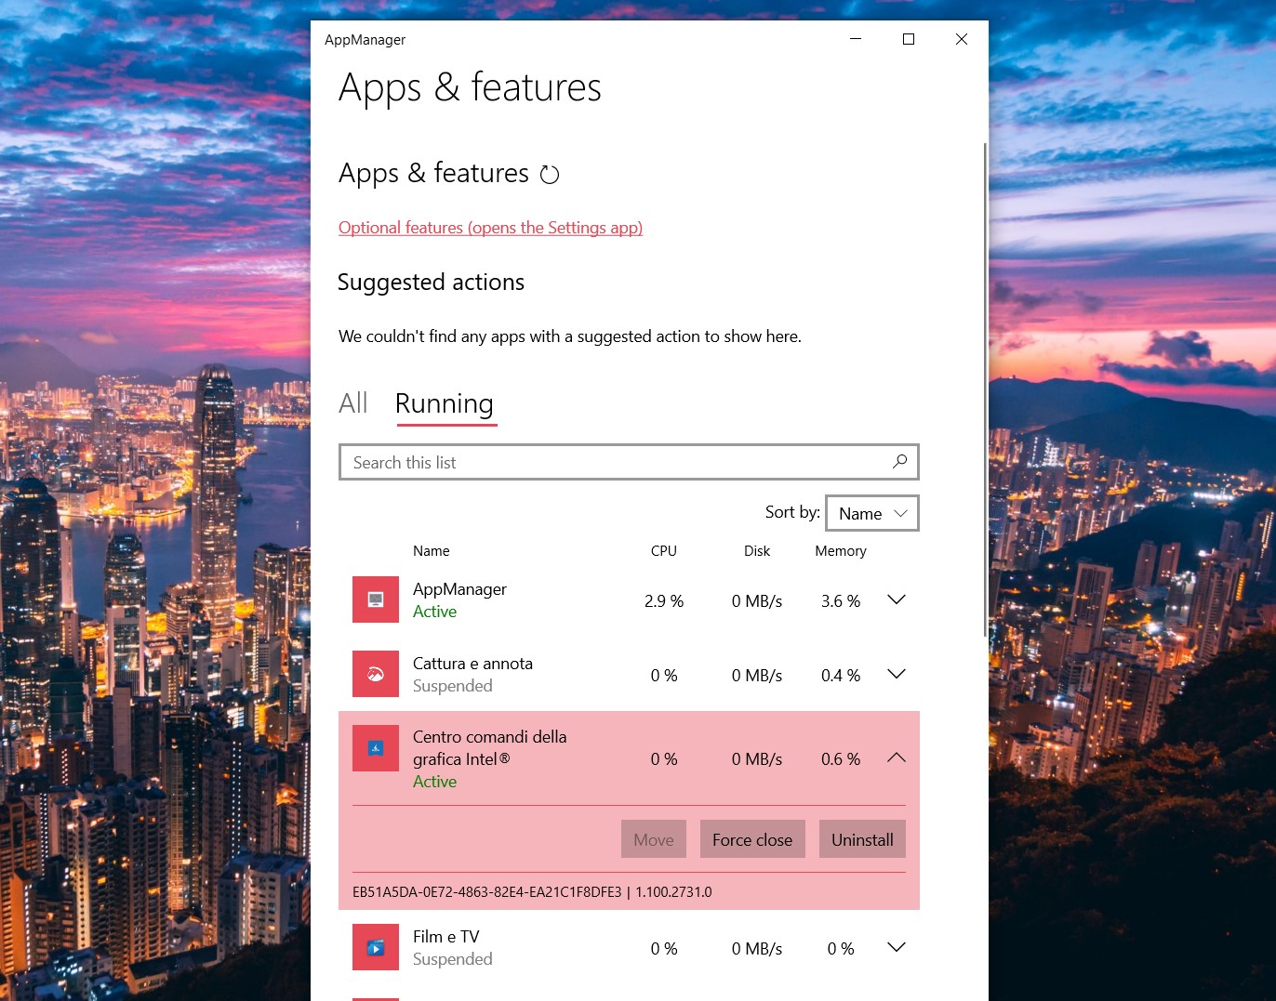Click the Centro comandi della grafica Intel icon
This screenshot has height=1001, width=1276.
[x=376, y=748]
